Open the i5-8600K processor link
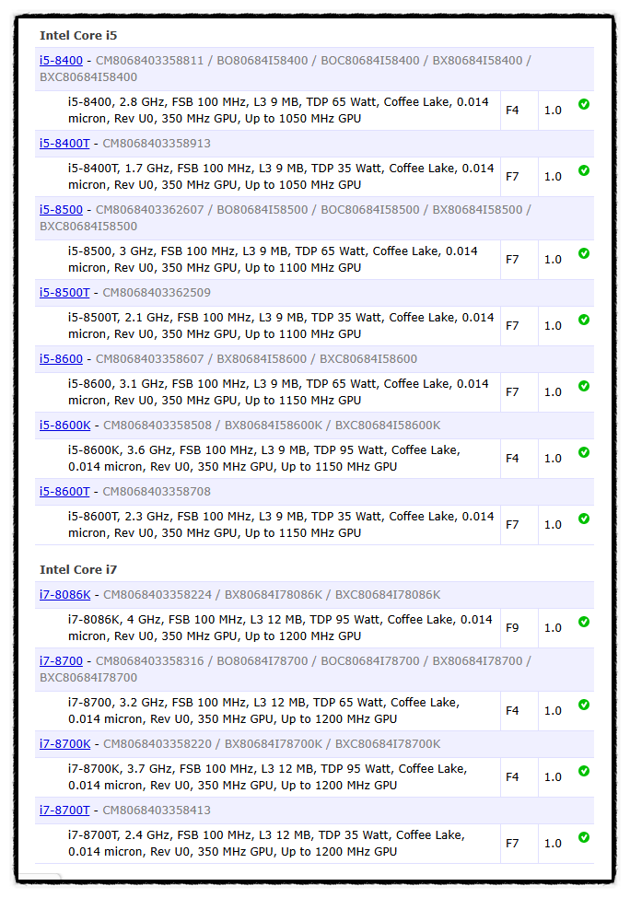This screenshot has width=630, height=898. (64, 426)
